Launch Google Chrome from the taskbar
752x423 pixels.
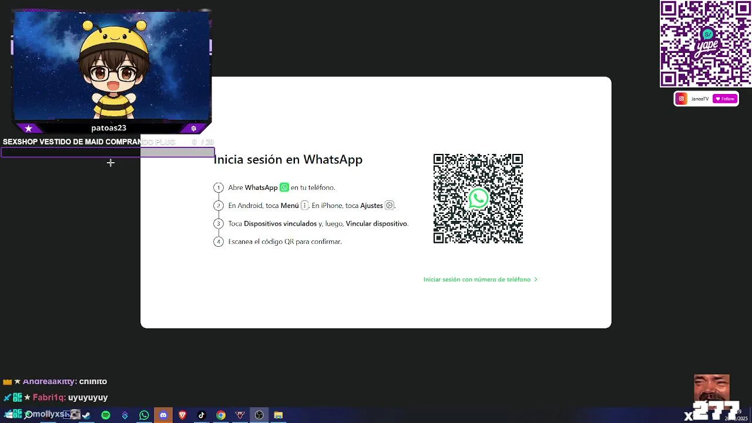[221, 415]
